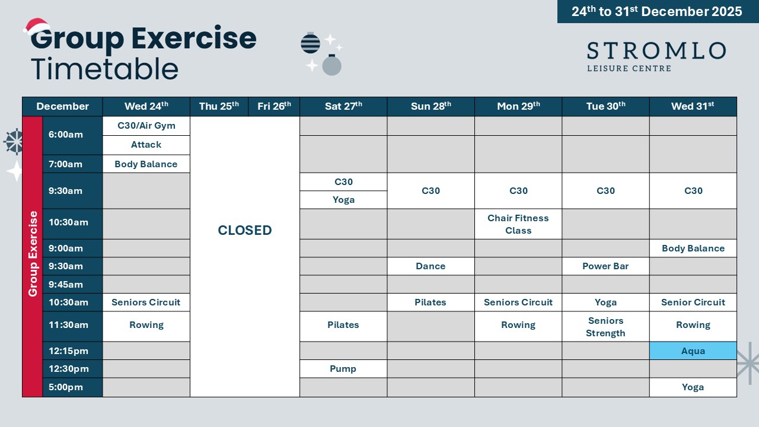Select the Mon 29th column header

pos(518,107)
